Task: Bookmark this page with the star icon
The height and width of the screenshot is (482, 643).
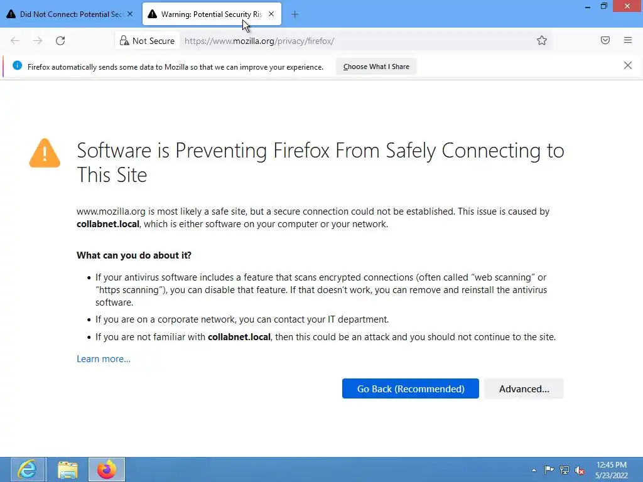Action: tap(542, 41)
